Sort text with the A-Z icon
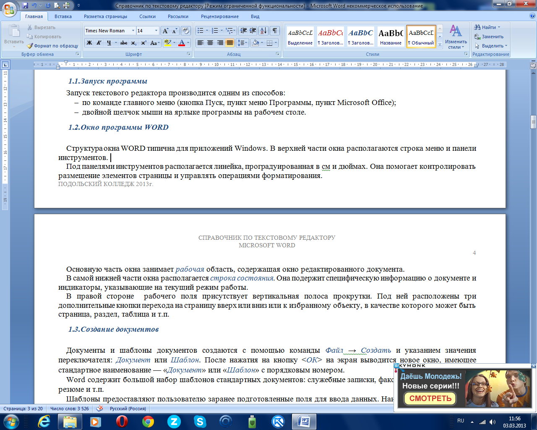537x430 pixels. [x=263, y=31]
